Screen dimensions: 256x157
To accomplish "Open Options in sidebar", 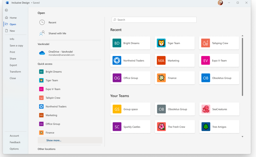I will [x=14, y=149].
